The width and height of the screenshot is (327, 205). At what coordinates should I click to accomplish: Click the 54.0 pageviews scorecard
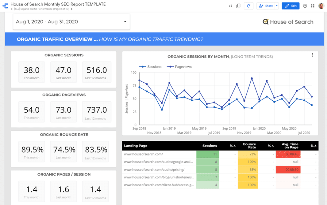[32, 112]
